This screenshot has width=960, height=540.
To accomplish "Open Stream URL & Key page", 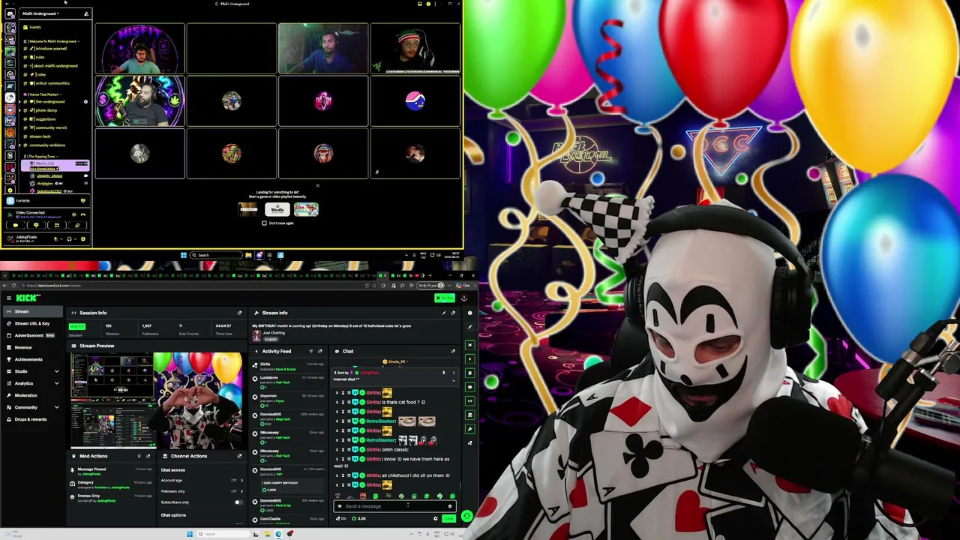I will [x=32, y=323].
